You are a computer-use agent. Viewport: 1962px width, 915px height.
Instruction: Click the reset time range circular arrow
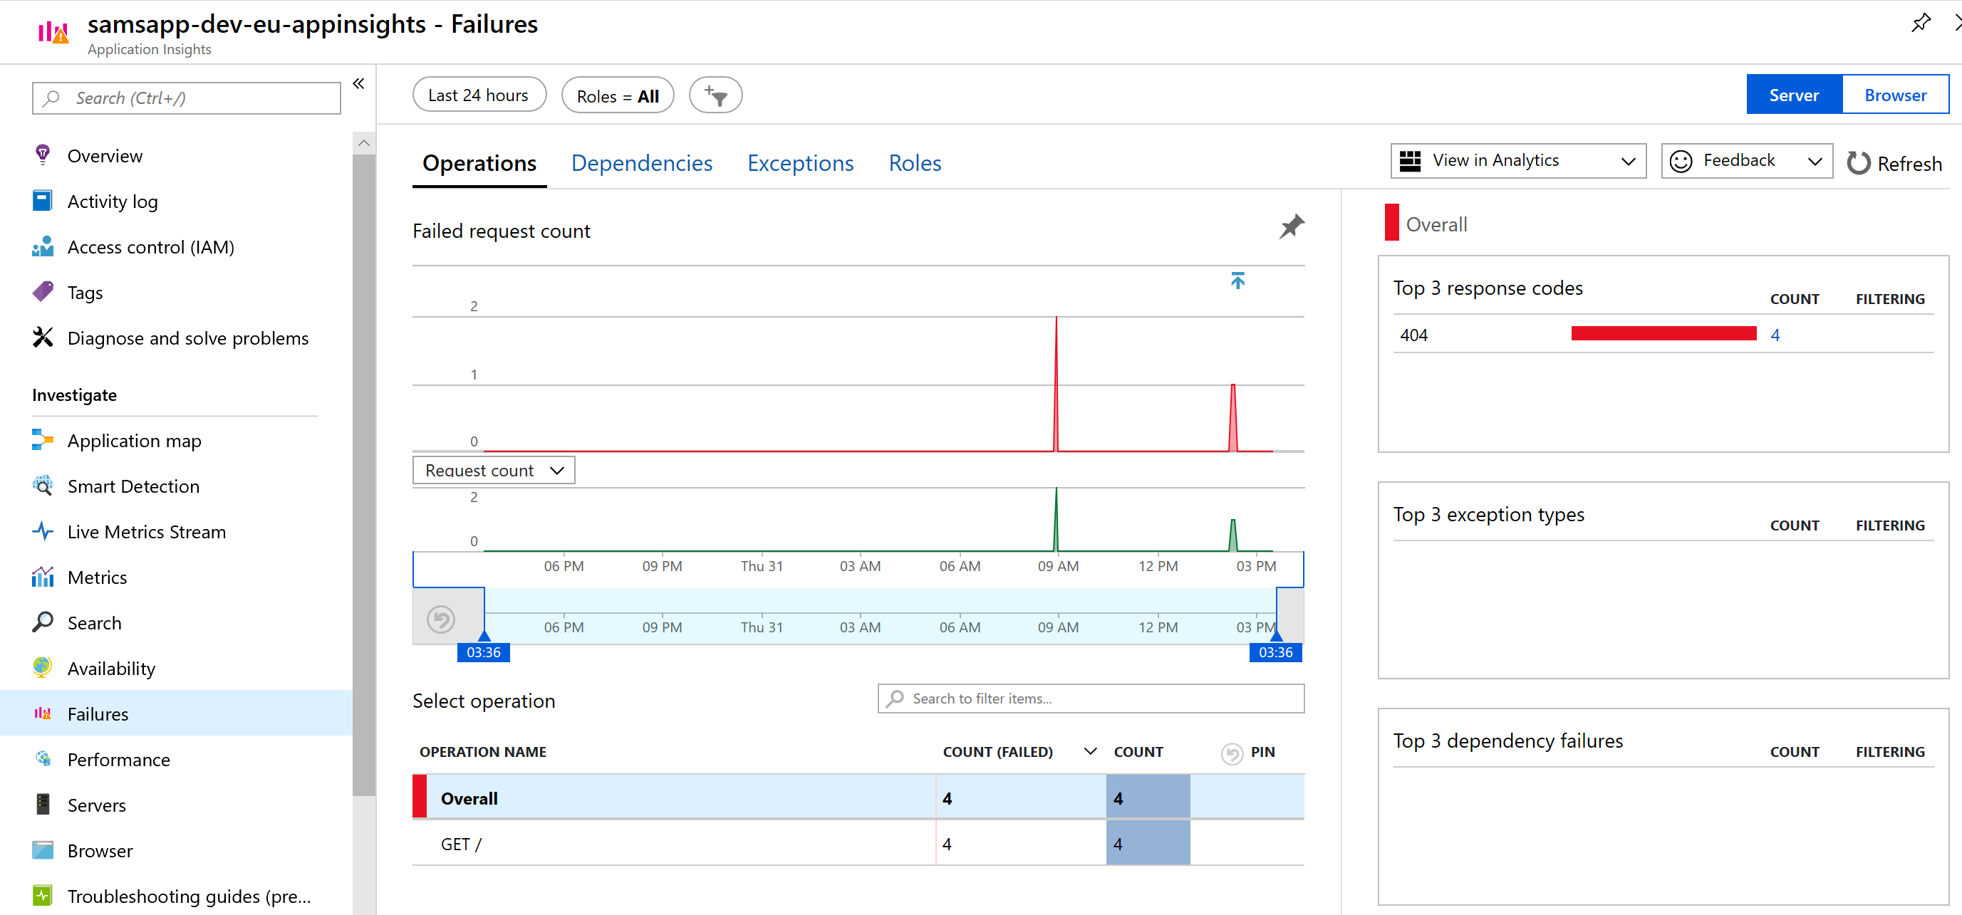point(441,619)
